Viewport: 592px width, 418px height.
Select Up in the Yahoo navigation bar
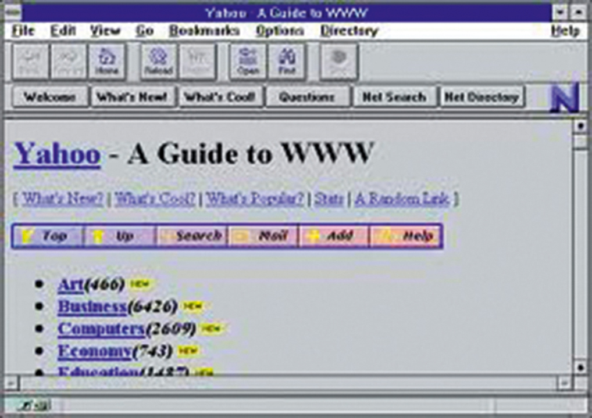tap(120, 236)
